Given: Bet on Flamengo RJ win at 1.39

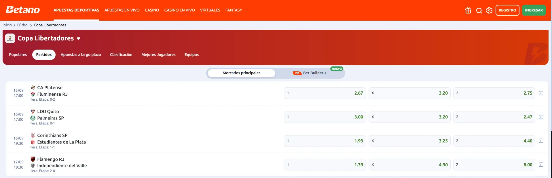Looking at the screenshot, I should pos(325,165).
